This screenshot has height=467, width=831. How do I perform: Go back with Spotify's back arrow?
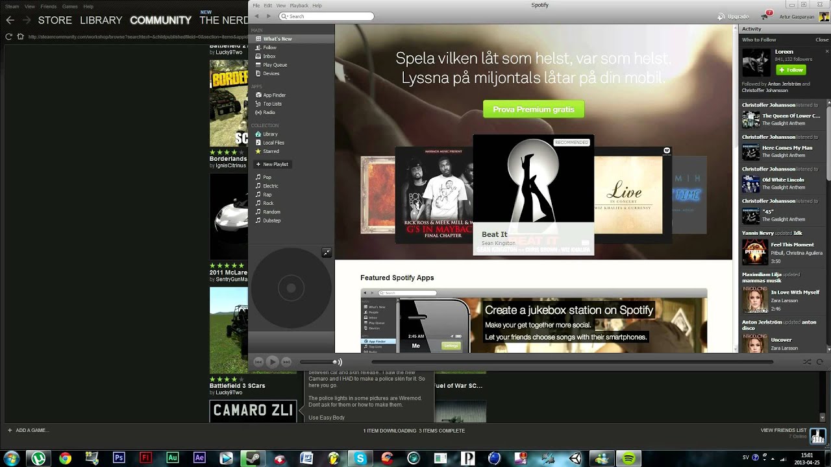[256, 16]
